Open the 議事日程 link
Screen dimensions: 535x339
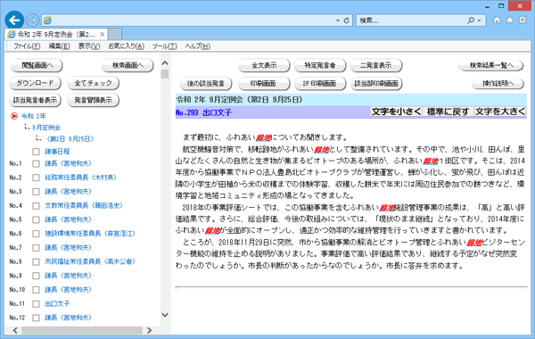point(57,152)
